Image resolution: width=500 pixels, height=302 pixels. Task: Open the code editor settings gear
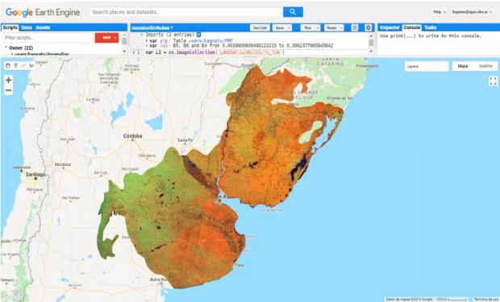368,27
